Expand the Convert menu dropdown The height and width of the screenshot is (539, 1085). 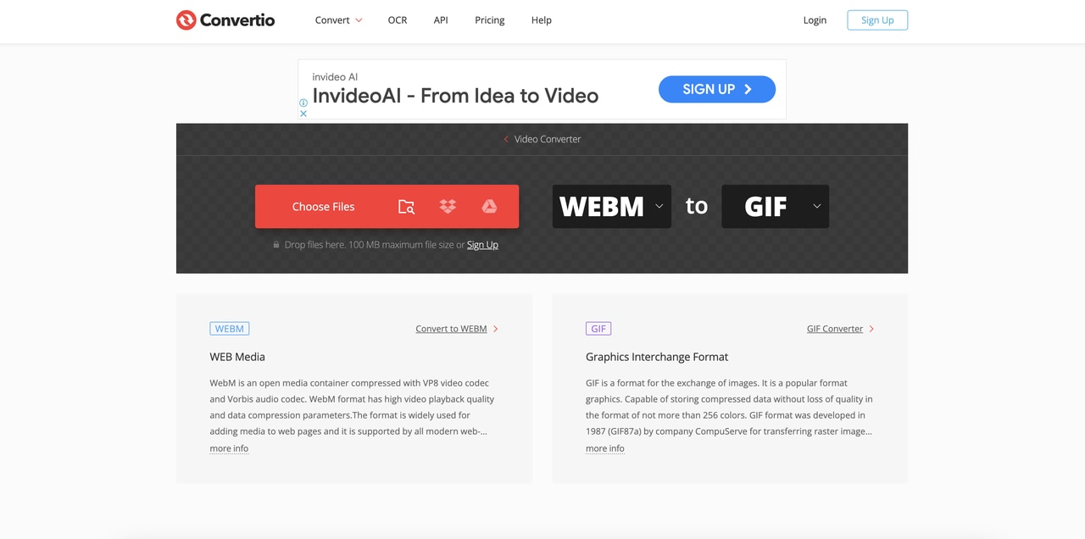[338, 20]
